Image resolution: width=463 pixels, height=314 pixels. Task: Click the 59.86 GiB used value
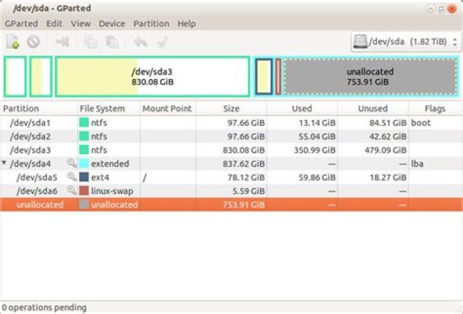click(x=317, y=177)
